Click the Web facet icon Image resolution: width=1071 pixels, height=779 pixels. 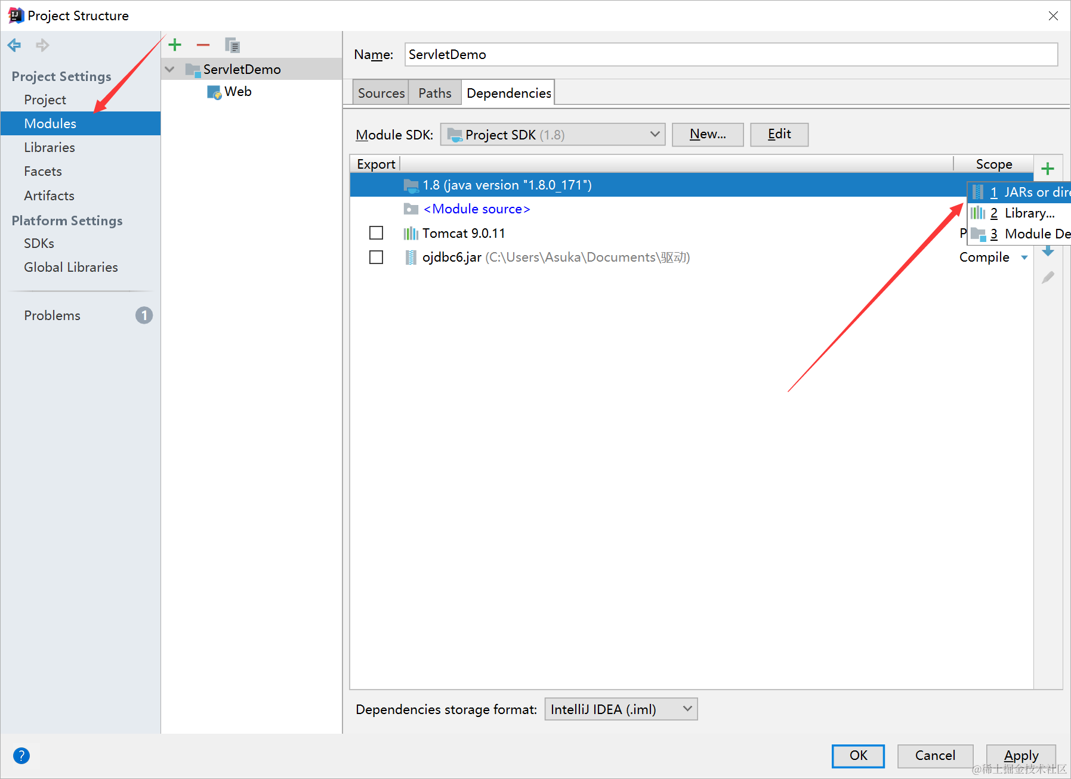tap(214, 92)
